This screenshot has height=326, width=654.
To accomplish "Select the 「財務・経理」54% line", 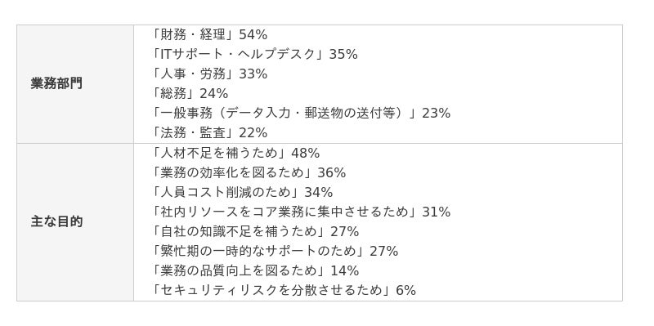I will pyautogui.click(x=209, y=35).
